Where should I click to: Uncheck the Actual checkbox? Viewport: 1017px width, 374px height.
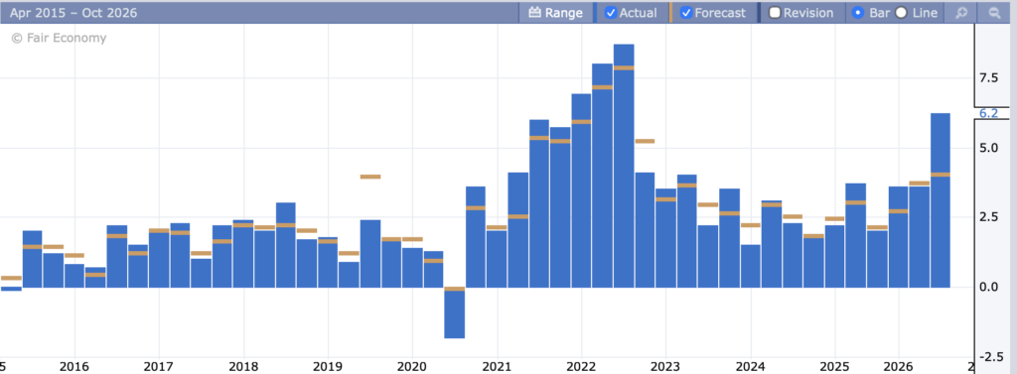(611, 12)
